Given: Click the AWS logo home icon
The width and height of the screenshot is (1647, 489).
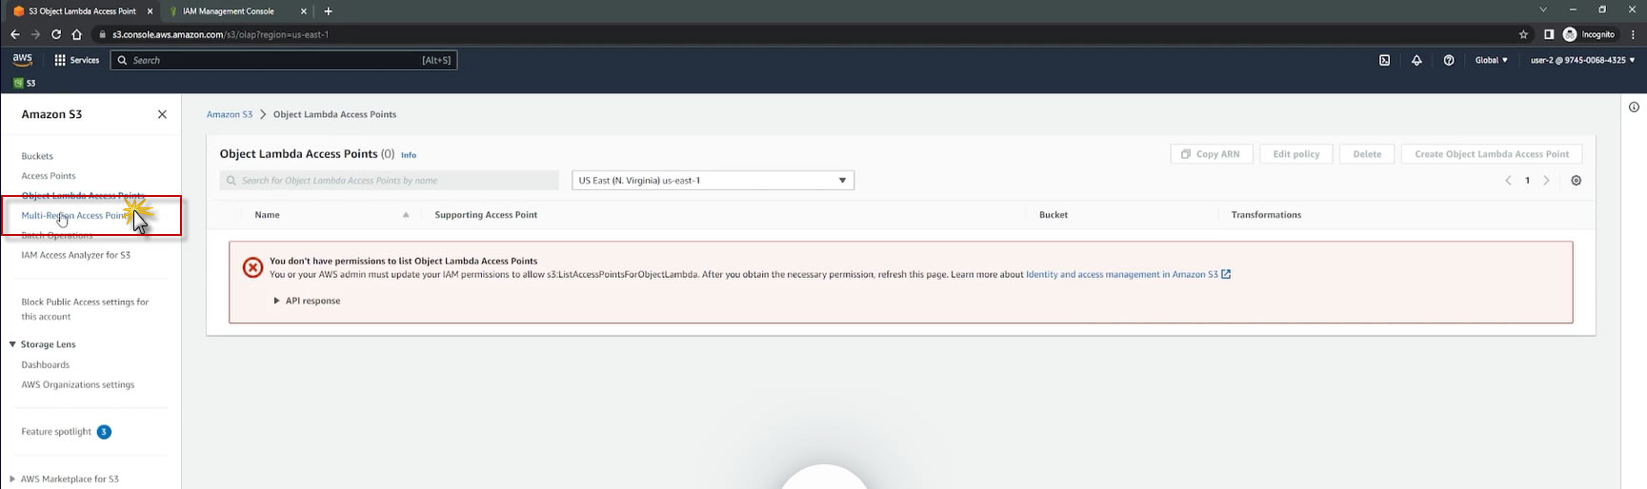Looking at the screenshot, I should [22, 59].
